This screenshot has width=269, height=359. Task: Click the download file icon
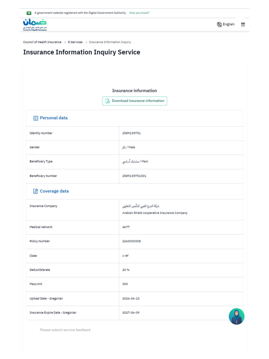[108, 101]
